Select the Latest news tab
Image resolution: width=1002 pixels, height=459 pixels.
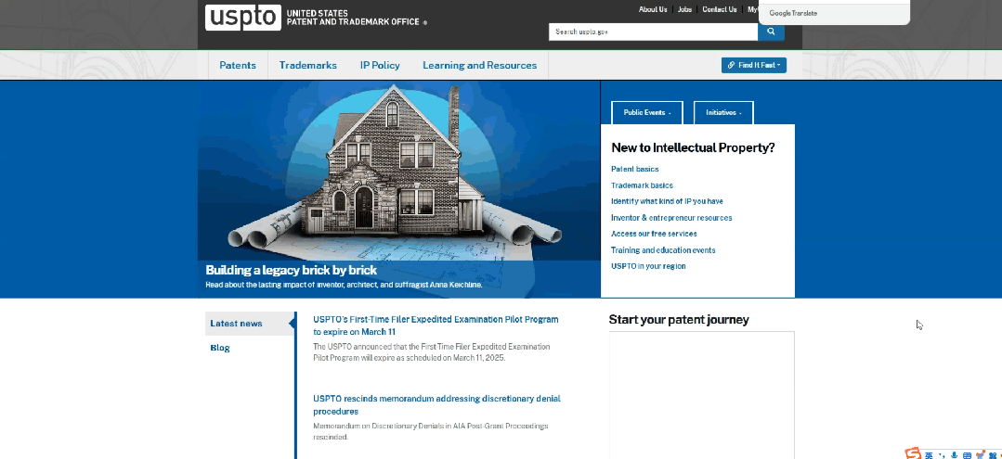point(250,324)
